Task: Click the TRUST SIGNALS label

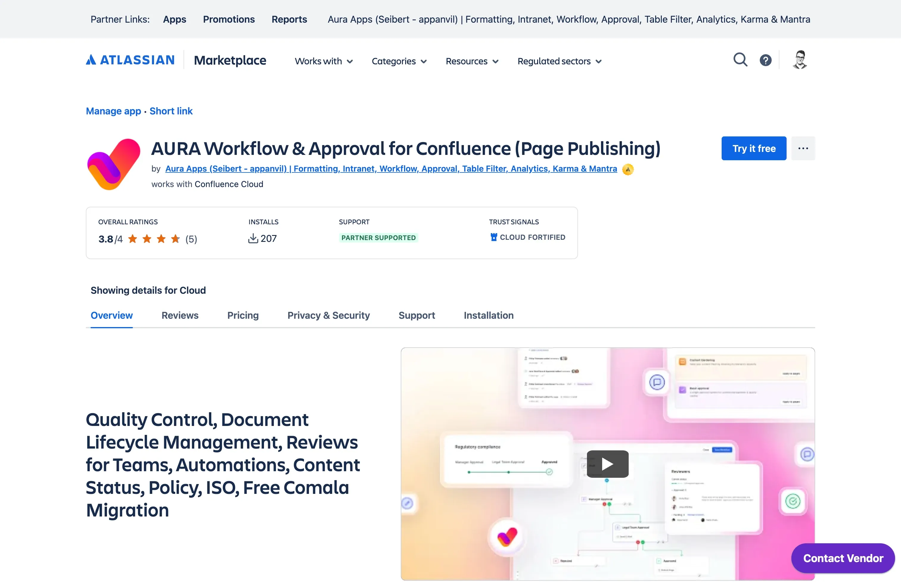Action: point(514,222)
